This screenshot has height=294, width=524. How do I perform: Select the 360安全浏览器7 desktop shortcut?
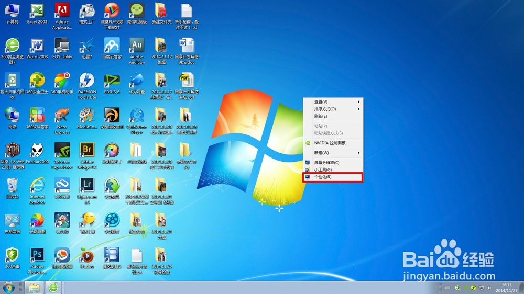point(13,51)
